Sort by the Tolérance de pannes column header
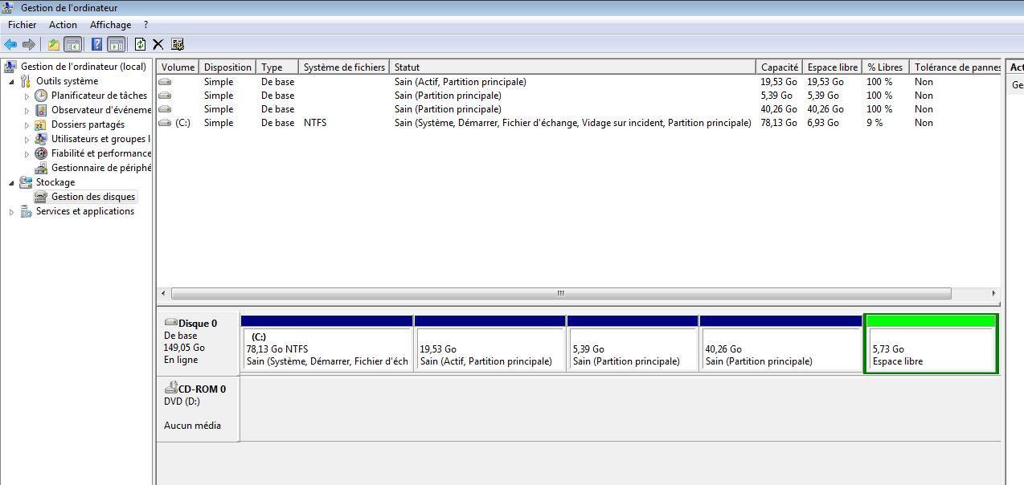 click(x=956, y=67)
